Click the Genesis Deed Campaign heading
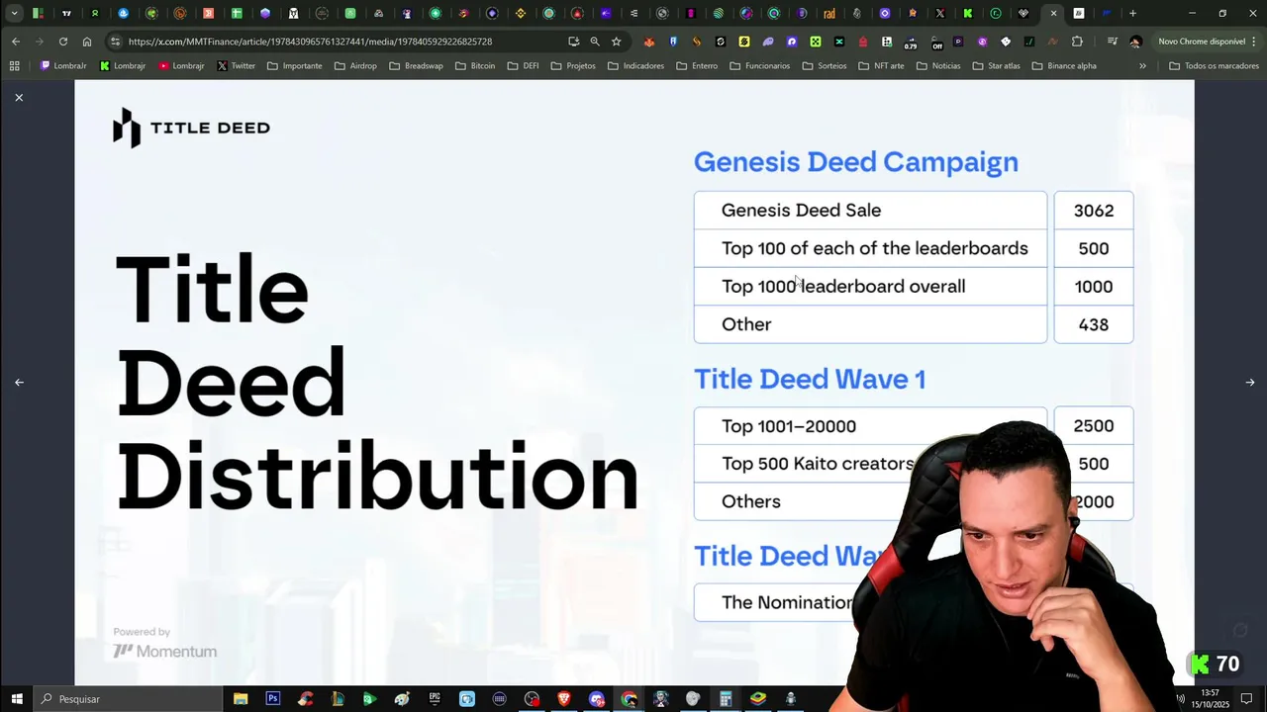The width and height of the screenshot is (1267, 712). 855,162
